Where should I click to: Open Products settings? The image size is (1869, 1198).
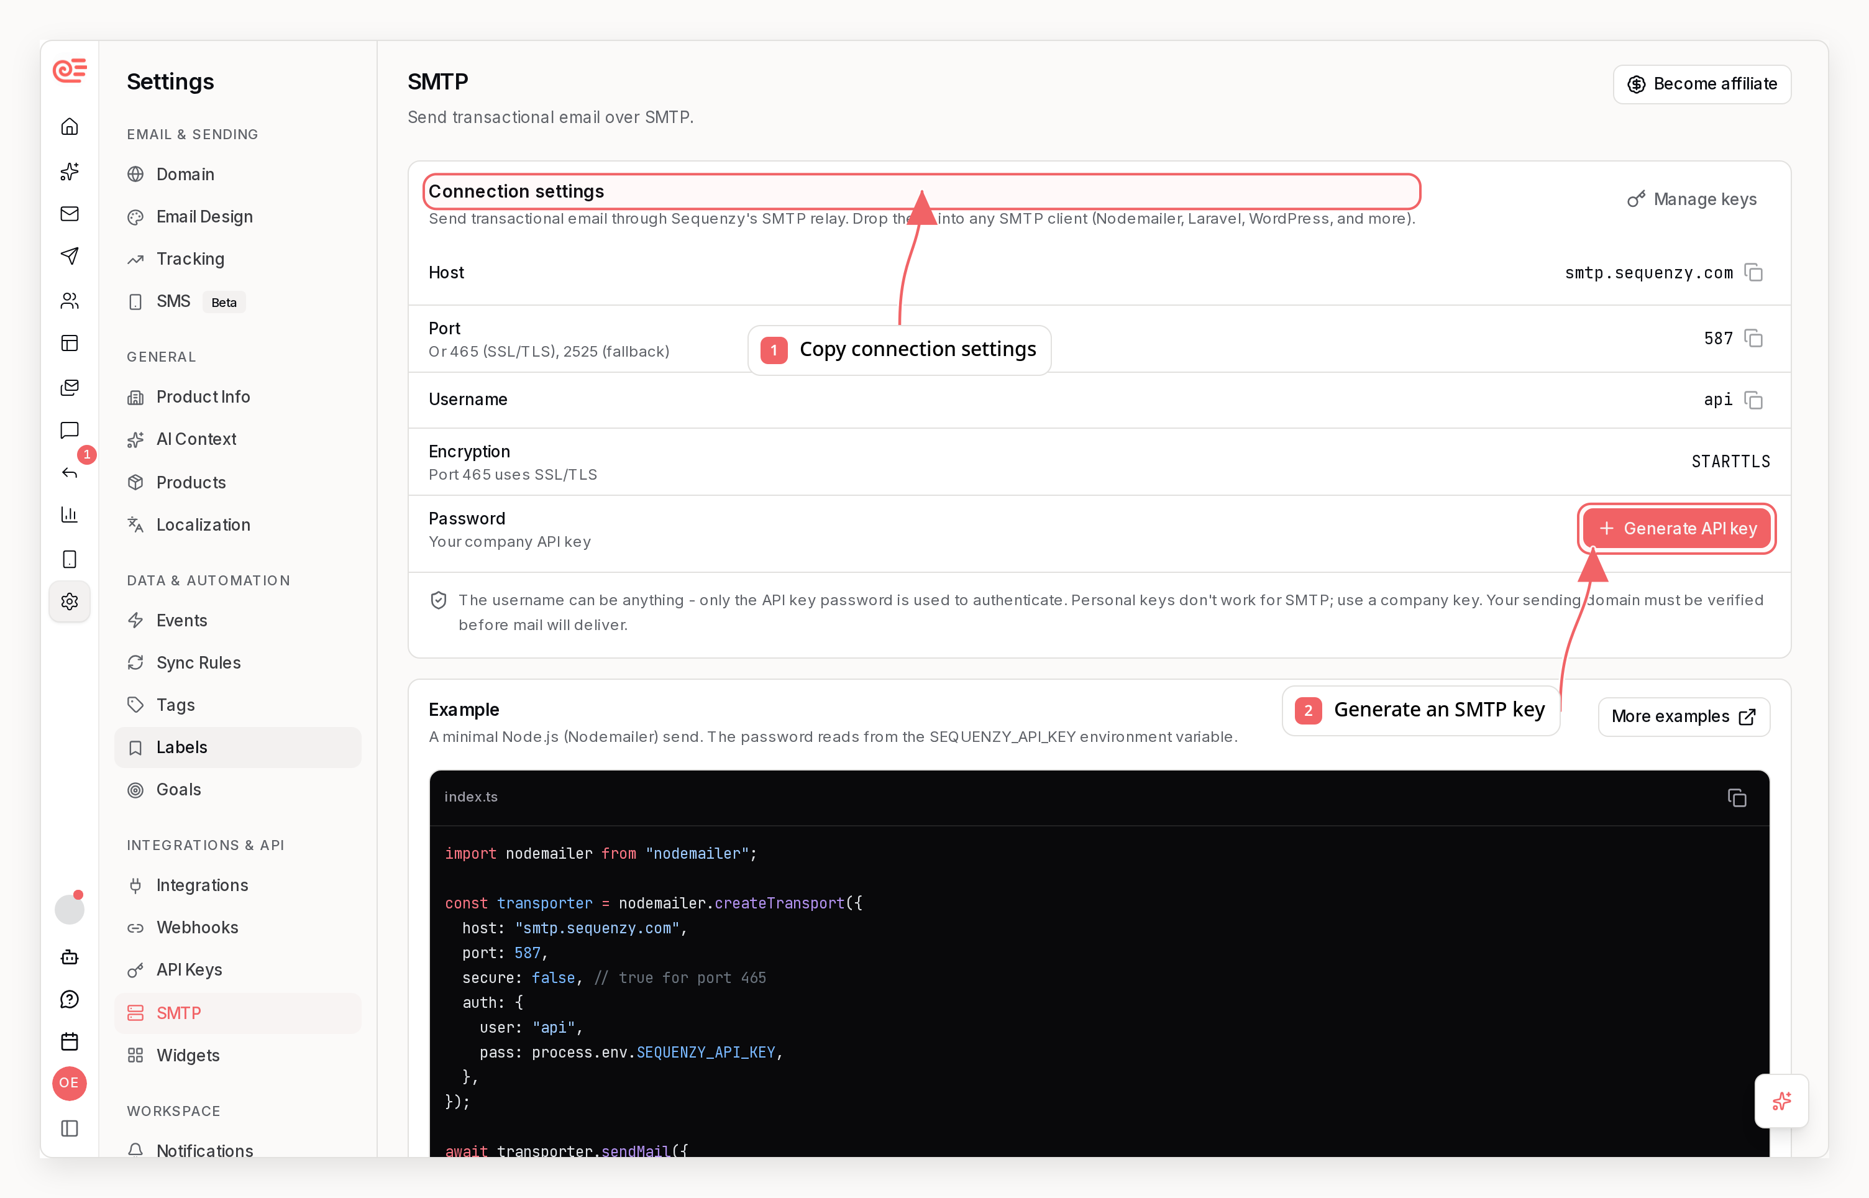pyautogui.click(x=237, y=482)
